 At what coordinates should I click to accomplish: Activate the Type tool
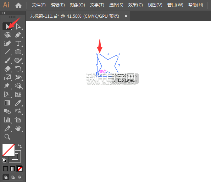pos(18,44)
